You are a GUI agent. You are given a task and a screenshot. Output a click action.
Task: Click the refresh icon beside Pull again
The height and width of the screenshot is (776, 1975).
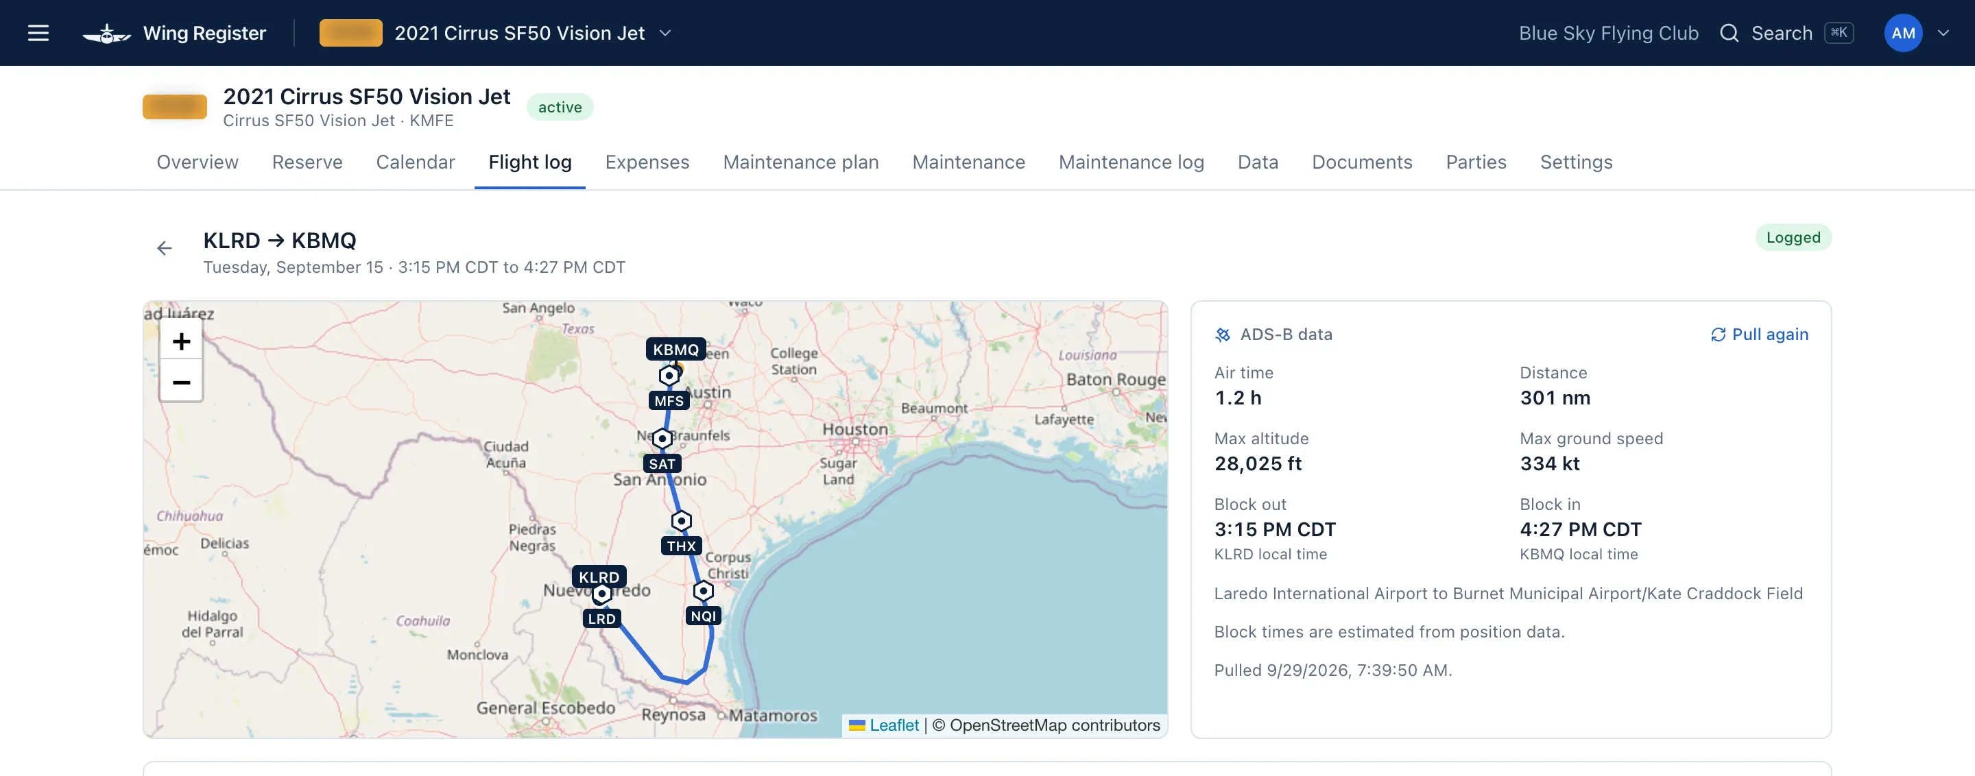(x=1717, y=335)
